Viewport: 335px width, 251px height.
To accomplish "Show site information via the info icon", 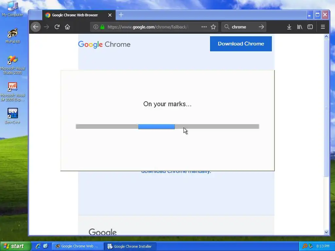I will pyautogui.click(x=96, y=27).
